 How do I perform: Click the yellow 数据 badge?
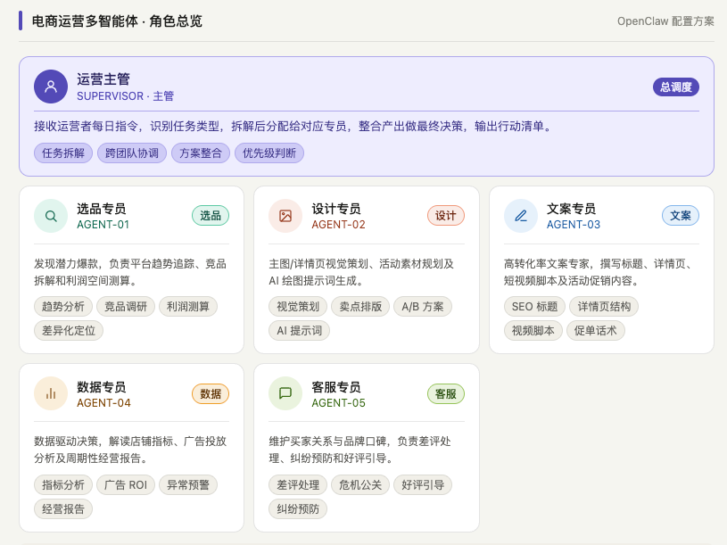[211, 393]
